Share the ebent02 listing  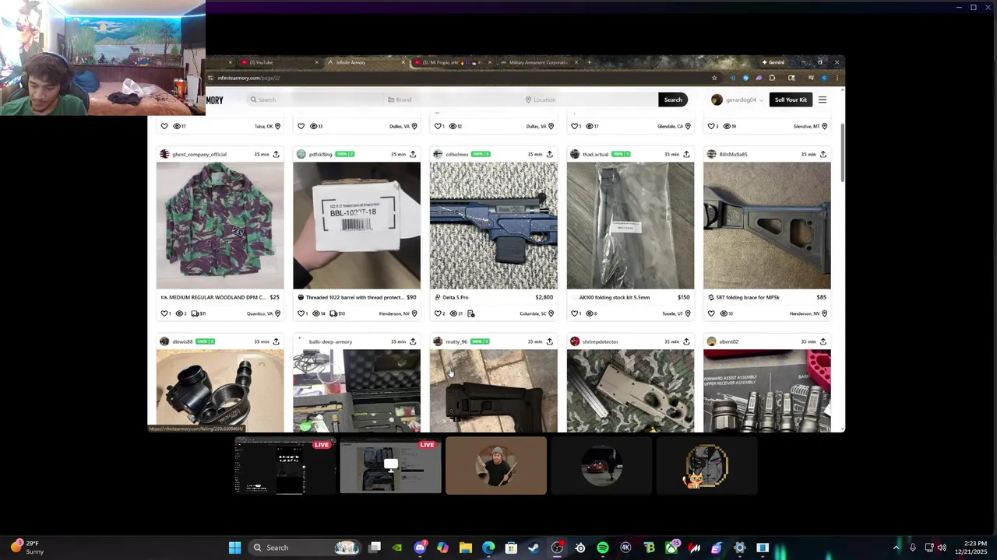[823, 341]
